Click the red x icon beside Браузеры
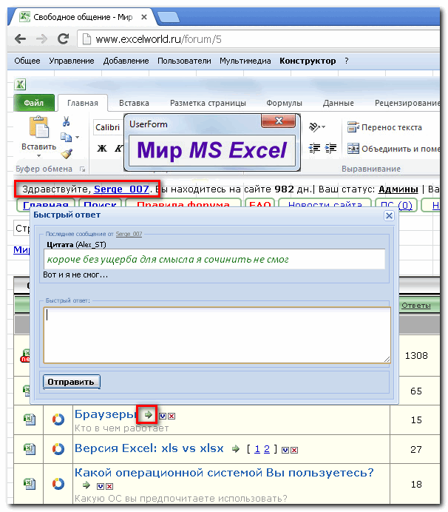This screenshot has height=512, width=448. [172, 416]
